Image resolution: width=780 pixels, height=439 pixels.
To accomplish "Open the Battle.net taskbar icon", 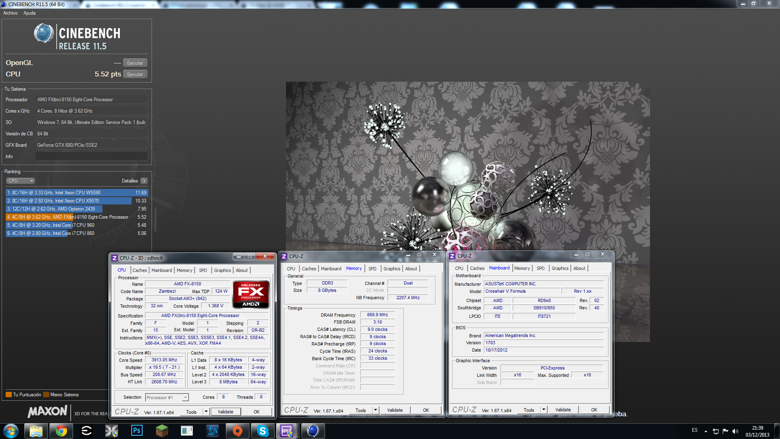I will 212,431.
